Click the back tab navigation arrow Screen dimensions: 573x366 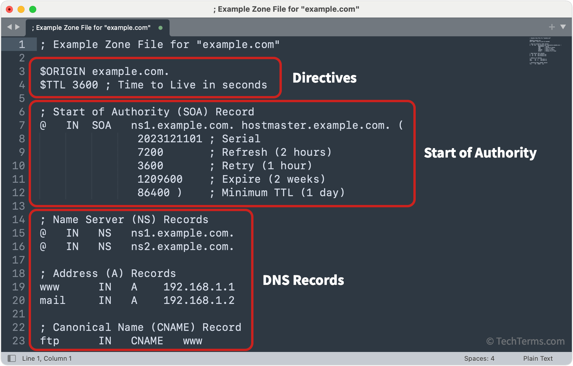[9, 27]
